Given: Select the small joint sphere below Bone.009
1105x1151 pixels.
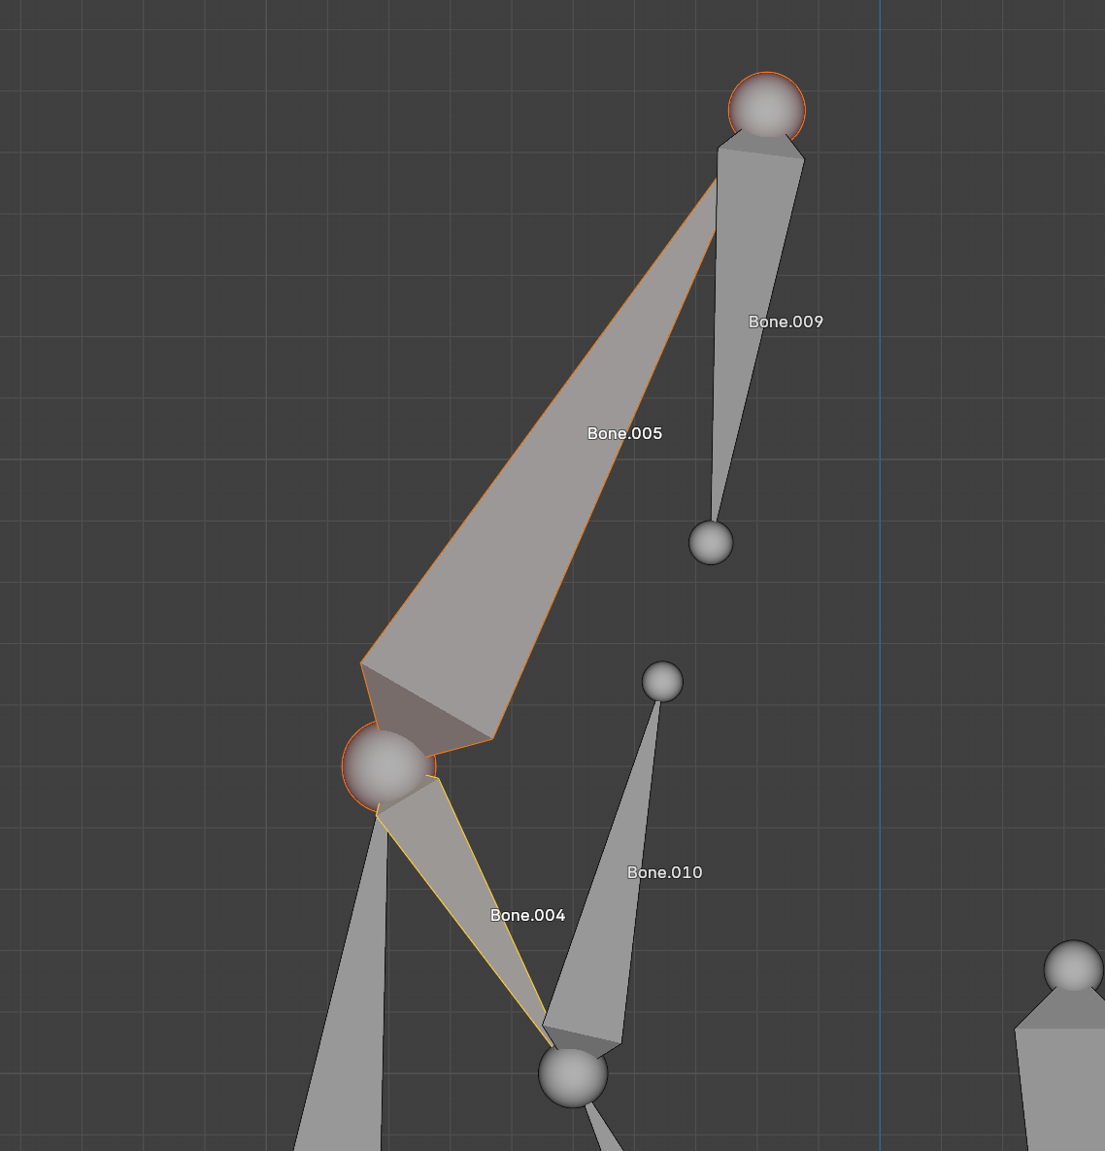Looking at the screenshot, I should pyautogui.click(x=711, y=542).
